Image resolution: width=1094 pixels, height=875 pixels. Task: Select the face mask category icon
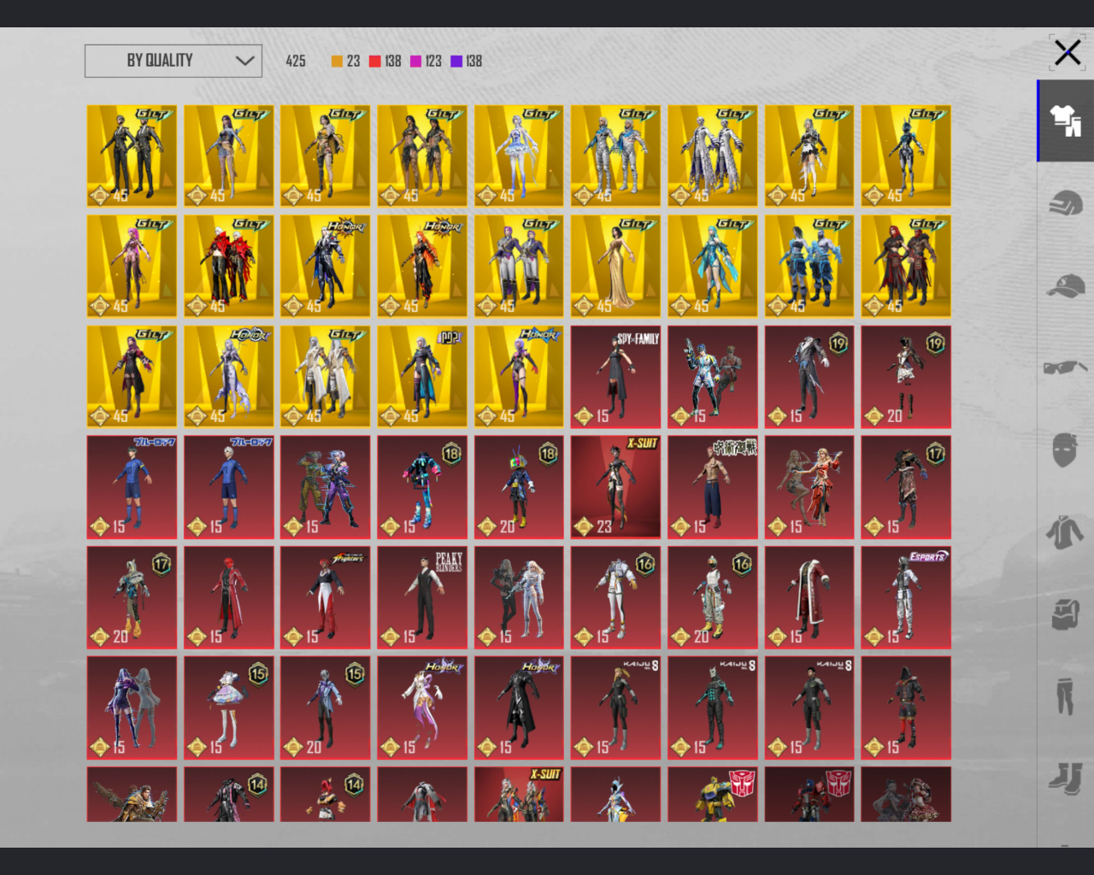(1065, 449)
